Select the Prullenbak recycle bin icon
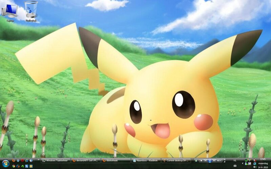 click(x=31, y=11)
